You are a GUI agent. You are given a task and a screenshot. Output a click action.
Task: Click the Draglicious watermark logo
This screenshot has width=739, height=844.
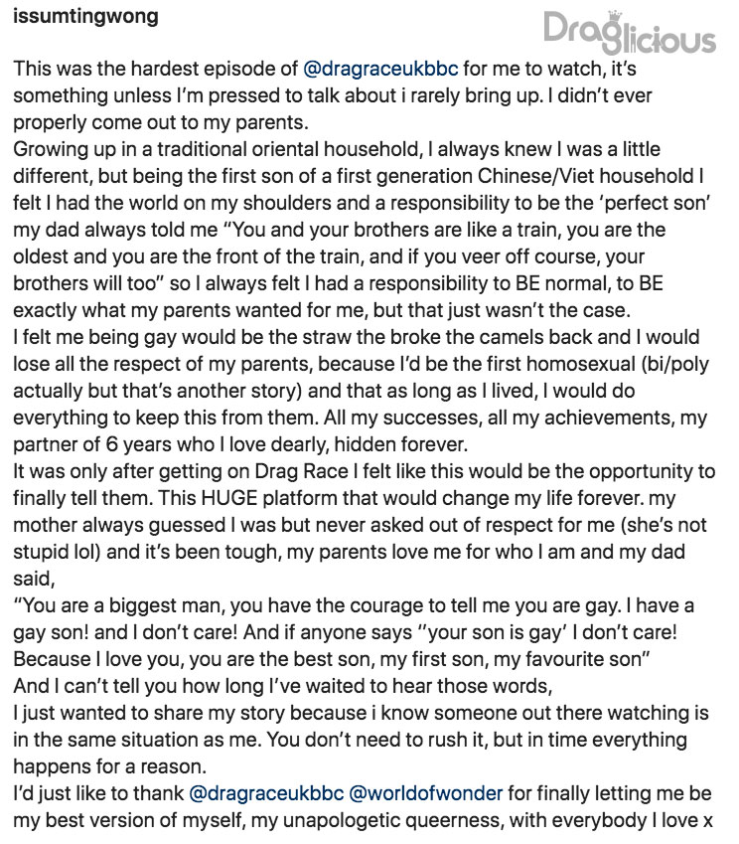coord(630,34)
